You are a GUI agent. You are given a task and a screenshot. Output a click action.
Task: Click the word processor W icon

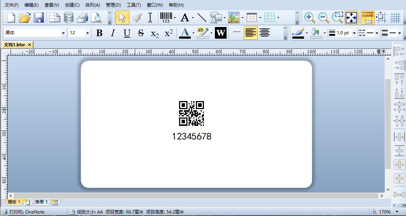[221, 33]
